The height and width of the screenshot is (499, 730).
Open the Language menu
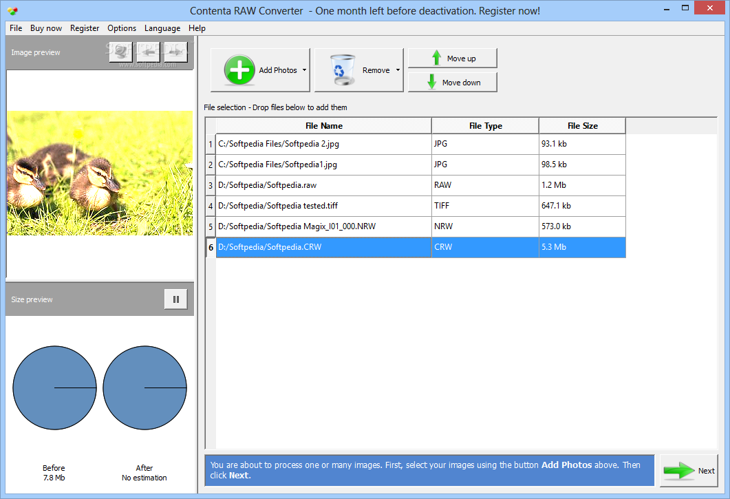162,28
